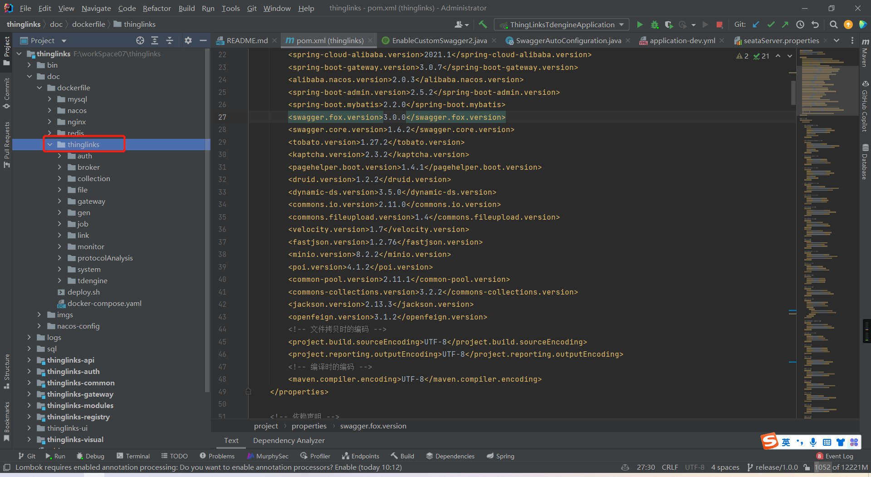871x477 pixels.
Task: Click the warnings count indicator showing 2
Action: [x=743, y=56]
